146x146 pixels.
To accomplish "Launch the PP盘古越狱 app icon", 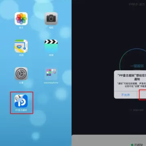I will [x=21, y=101].
